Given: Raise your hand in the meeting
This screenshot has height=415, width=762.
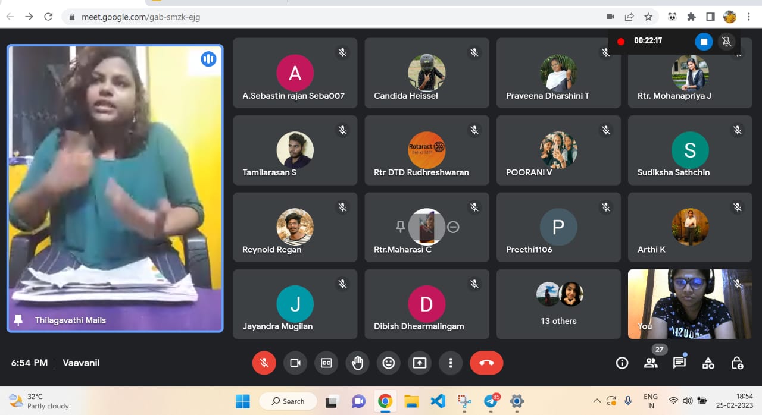Looking at the screenshot, I should tap(357, 363).
